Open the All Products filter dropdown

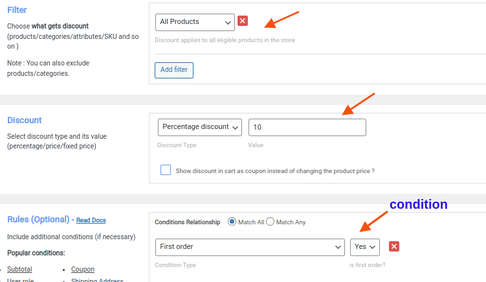[x=195, y=22]
